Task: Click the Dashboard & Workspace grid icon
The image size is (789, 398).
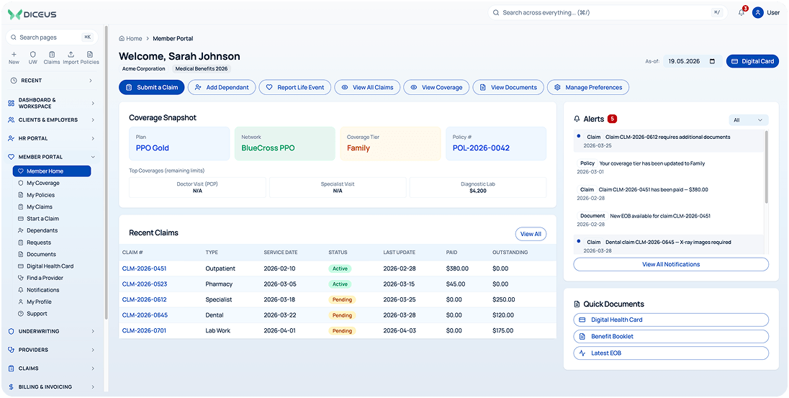Action: [11, 103]
